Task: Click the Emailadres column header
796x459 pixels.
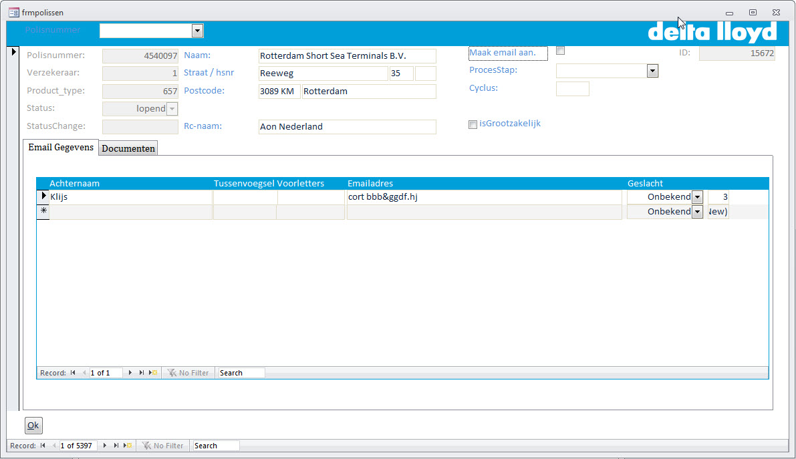Action: pyautogui.click(x=370, y=183)
